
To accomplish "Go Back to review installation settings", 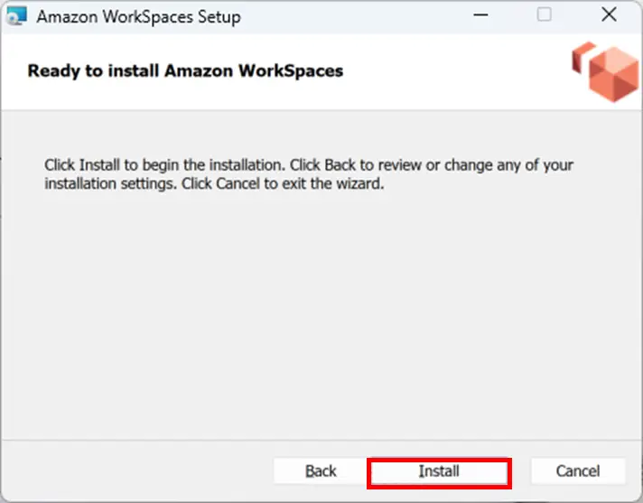I will [321, 471].
